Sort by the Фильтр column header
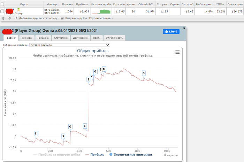 click(x=52, y=4)
